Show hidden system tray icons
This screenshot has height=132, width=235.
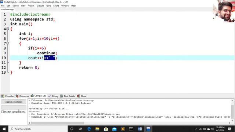click(196, 129)
